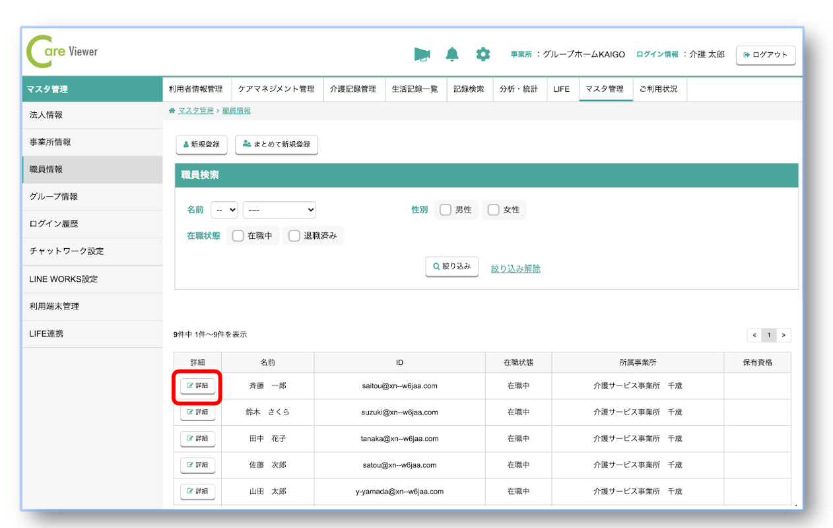Go to next page with » arrow
833x528 pixels.
pos(783,335)
